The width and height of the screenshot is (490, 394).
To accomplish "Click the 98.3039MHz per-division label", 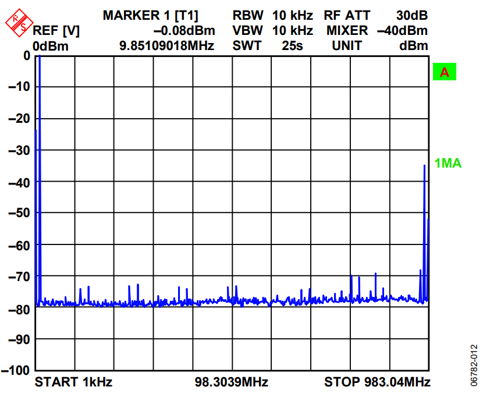I will (x=231, y=382).
